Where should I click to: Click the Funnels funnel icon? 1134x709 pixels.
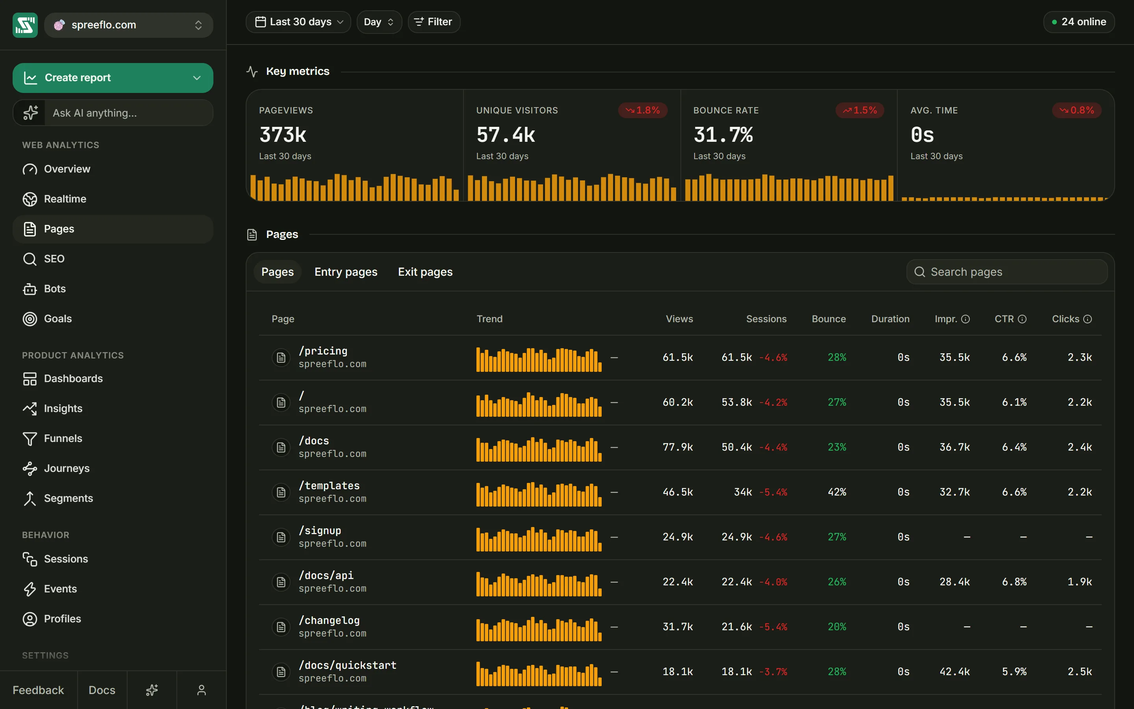[30, 438]
